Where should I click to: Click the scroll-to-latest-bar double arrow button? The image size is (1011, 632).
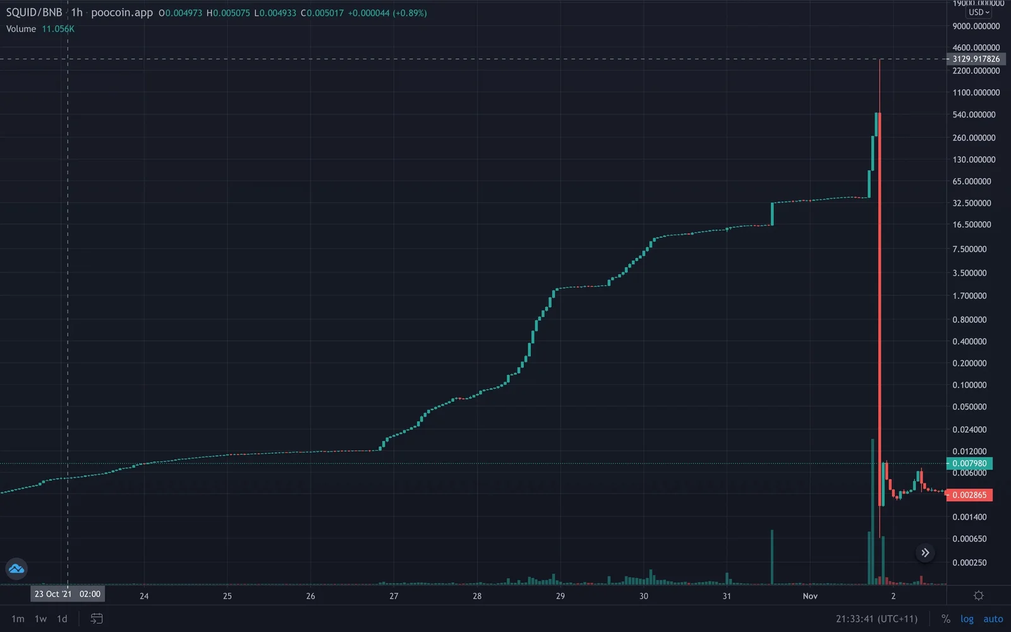point(925,553)
